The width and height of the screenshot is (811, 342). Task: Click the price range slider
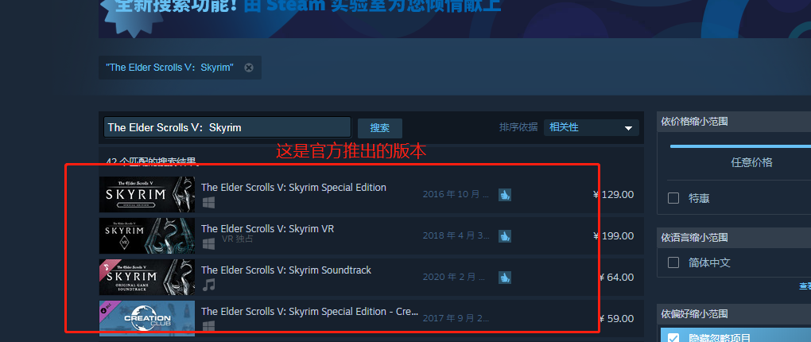(x=740, y=146)
